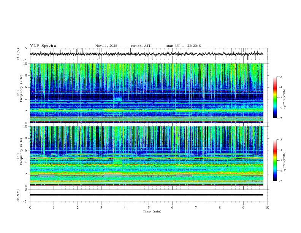Click tick label "10" on the time axis
This screenshot has width=301, height=233.
tap(267, 207)
